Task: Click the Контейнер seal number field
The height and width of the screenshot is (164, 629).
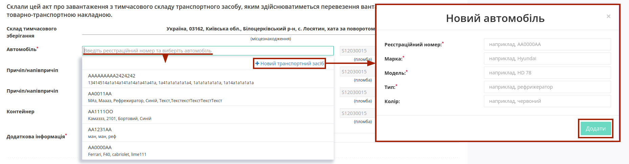Action: point(357,113)
